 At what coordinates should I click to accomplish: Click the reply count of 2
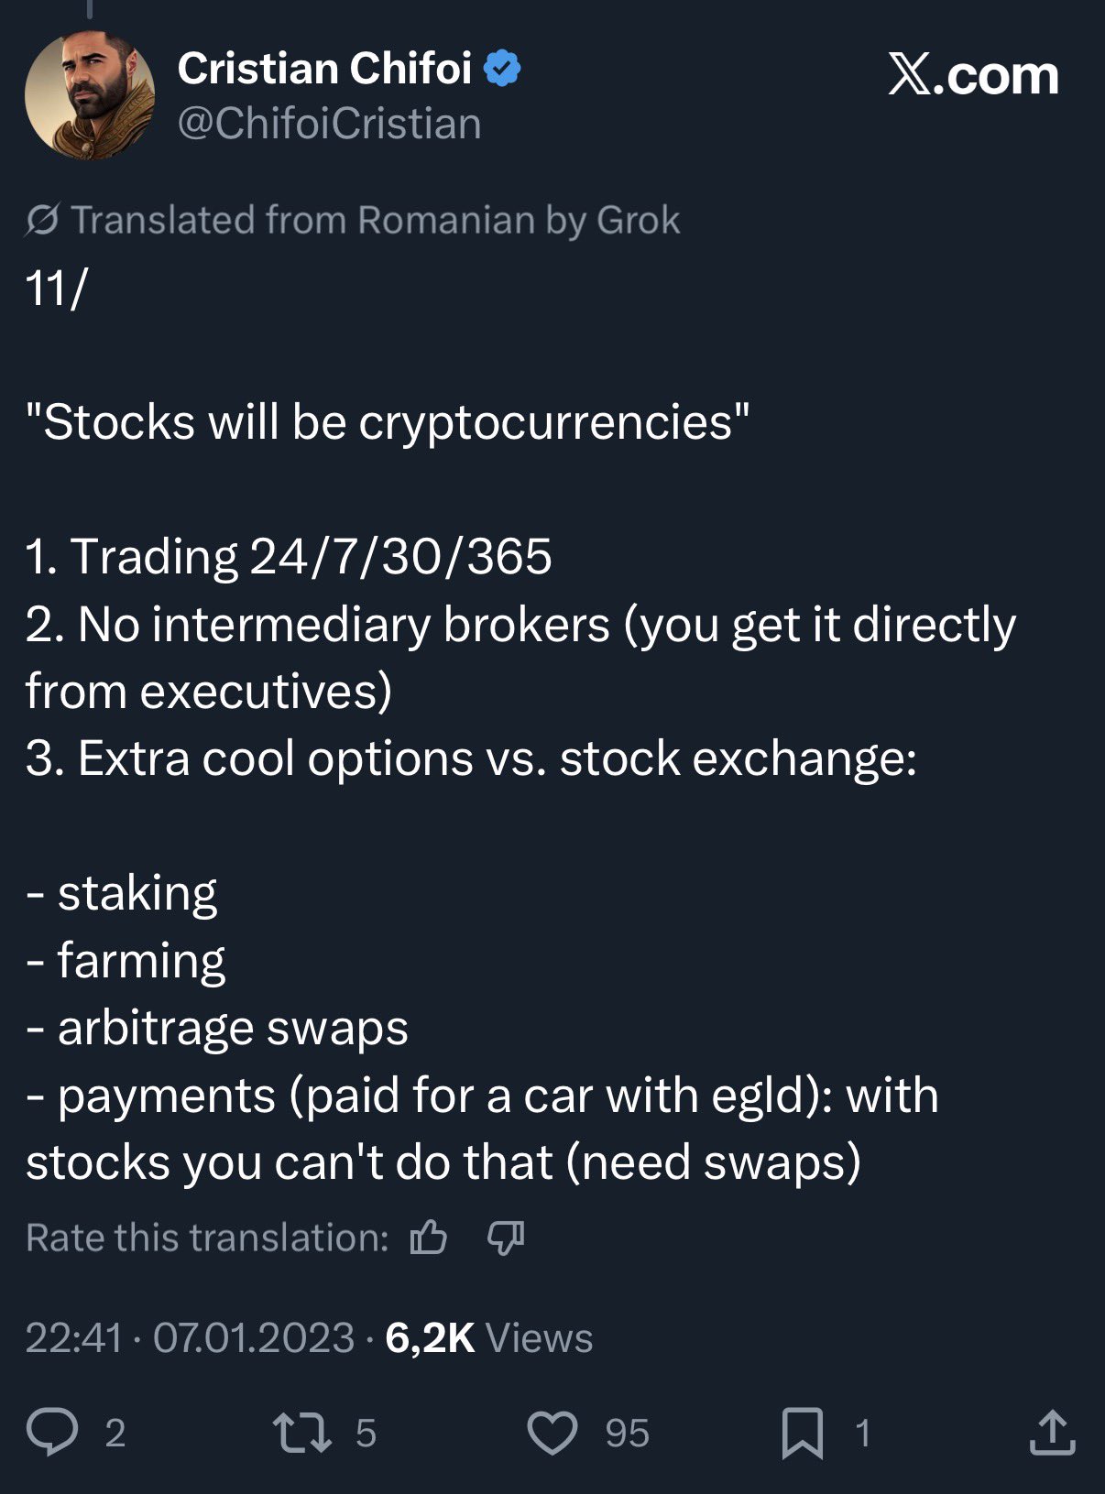115,1433
